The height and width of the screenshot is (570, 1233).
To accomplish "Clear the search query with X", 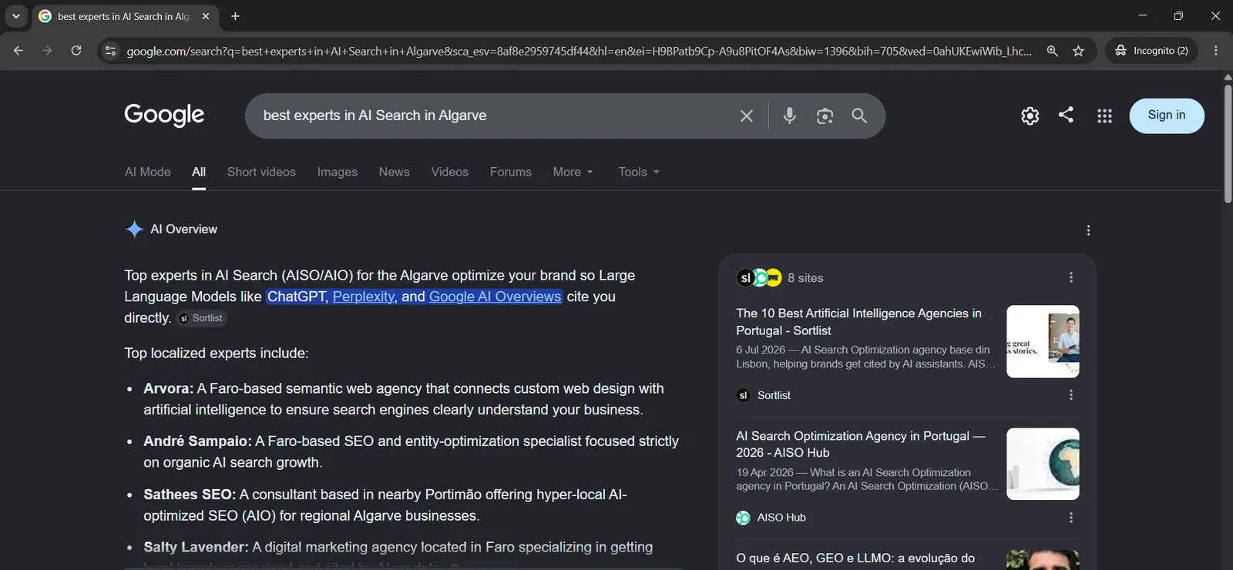I will point(746,116).
